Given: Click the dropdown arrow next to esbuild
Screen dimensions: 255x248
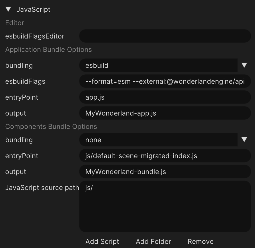Looking at the screenshot, I should click(x=244, y=65).
